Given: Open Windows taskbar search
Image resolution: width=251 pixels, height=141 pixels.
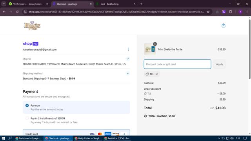Looking at the screenshot, I should [10, 138].
